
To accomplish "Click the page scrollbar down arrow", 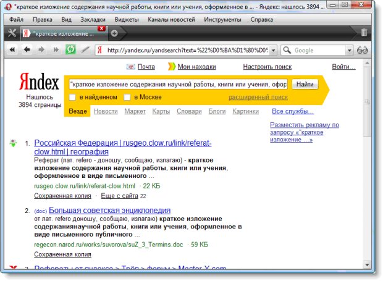I will [x=367, y=265].
